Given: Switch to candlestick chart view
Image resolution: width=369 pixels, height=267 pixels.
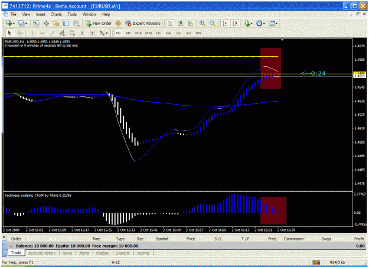Looking at the screenshot, I should pyautogui.click(x=181, y=23).
